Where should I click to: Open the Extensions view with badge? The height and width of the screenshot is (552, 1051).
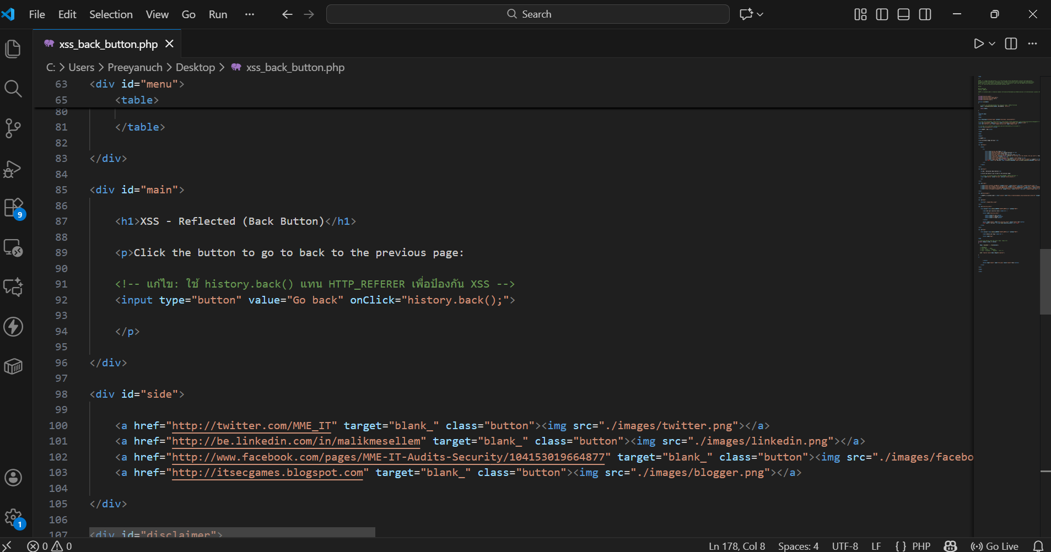click(13, 208)
